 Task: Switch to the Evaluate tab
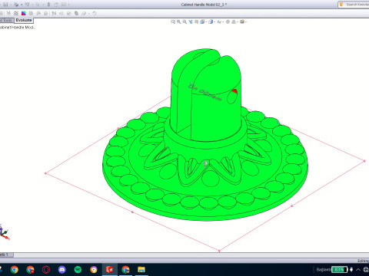(x=24, y=20)
